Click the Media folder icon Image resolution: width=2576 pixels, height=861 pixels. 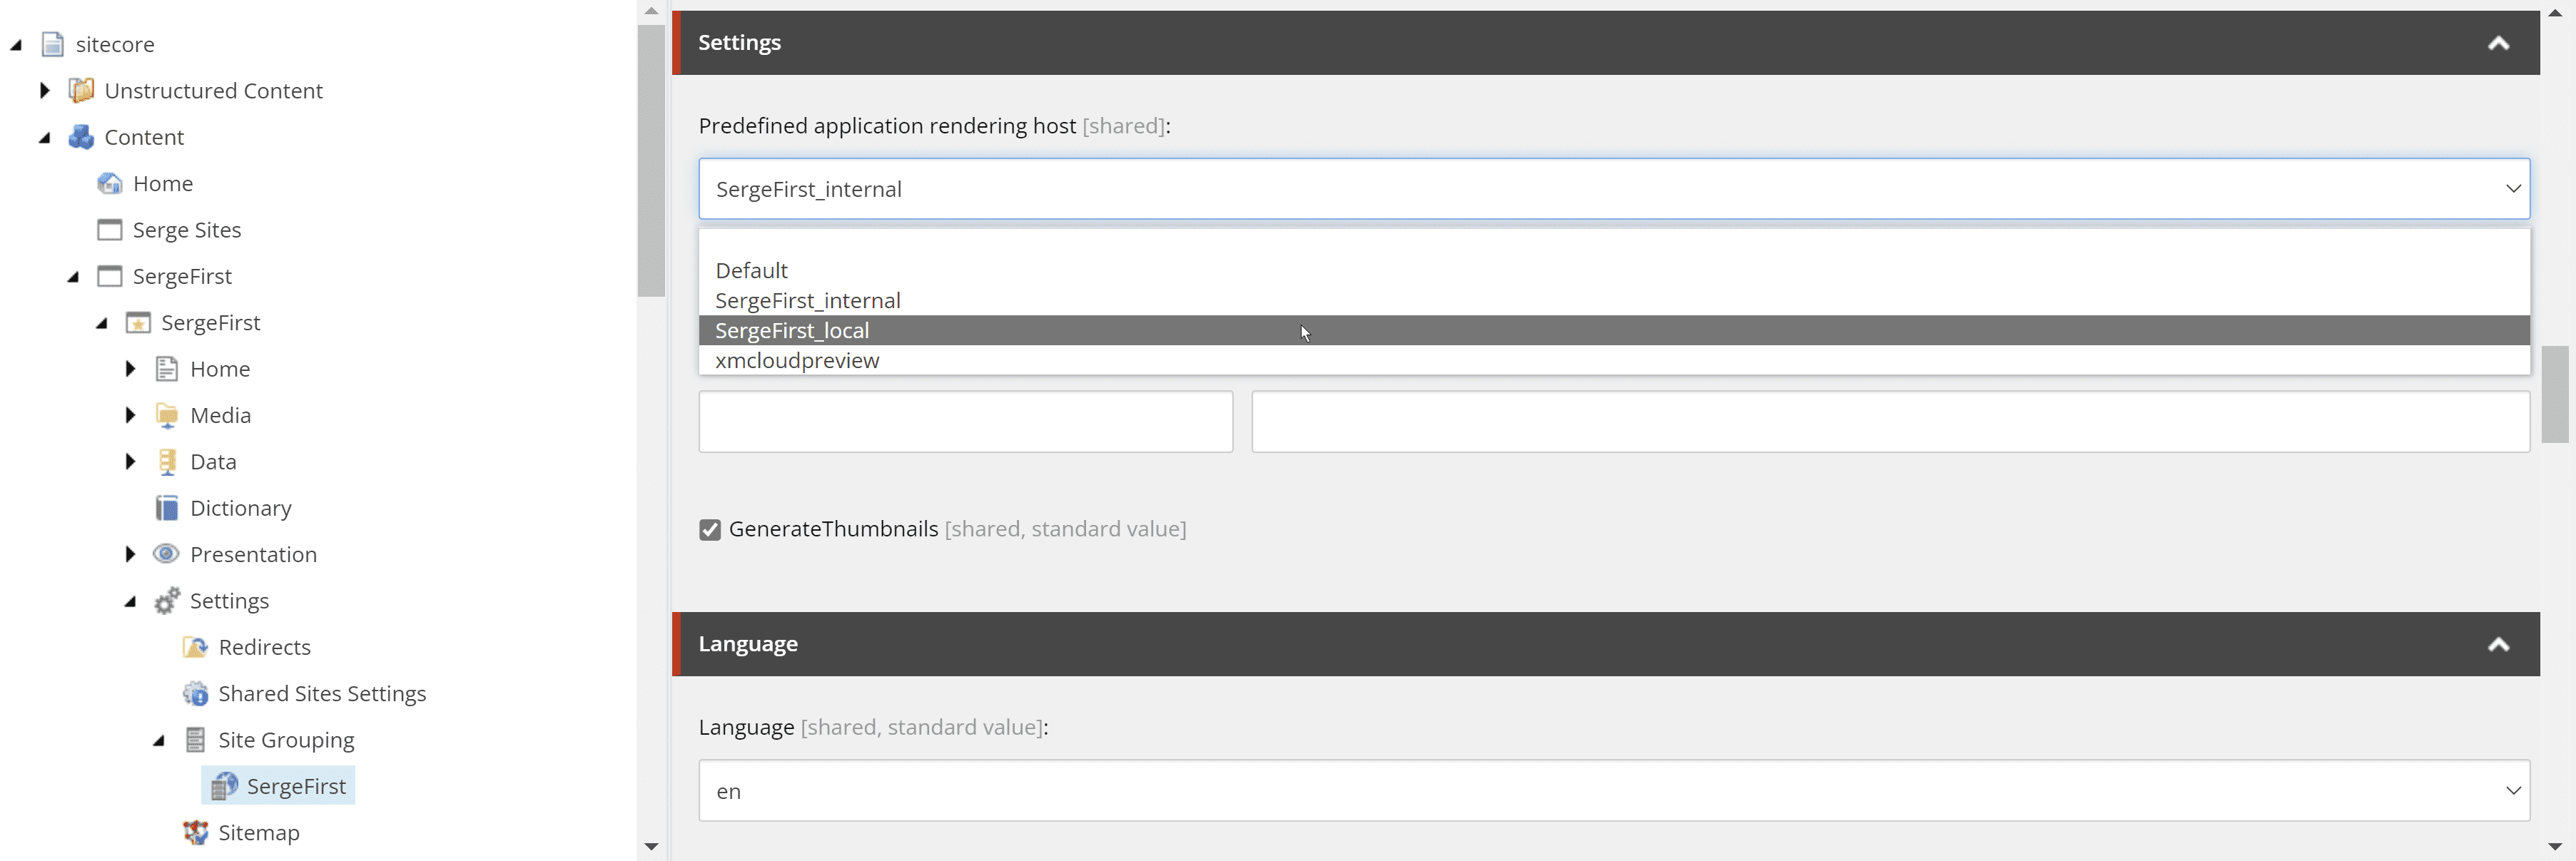coord(167,415)
